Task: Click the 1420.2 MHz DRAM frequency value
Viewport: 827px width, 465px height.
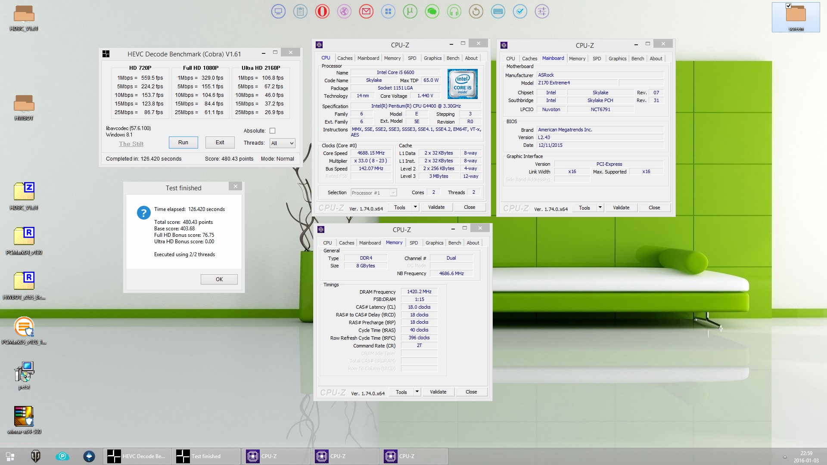Action: tap(419, 291)
